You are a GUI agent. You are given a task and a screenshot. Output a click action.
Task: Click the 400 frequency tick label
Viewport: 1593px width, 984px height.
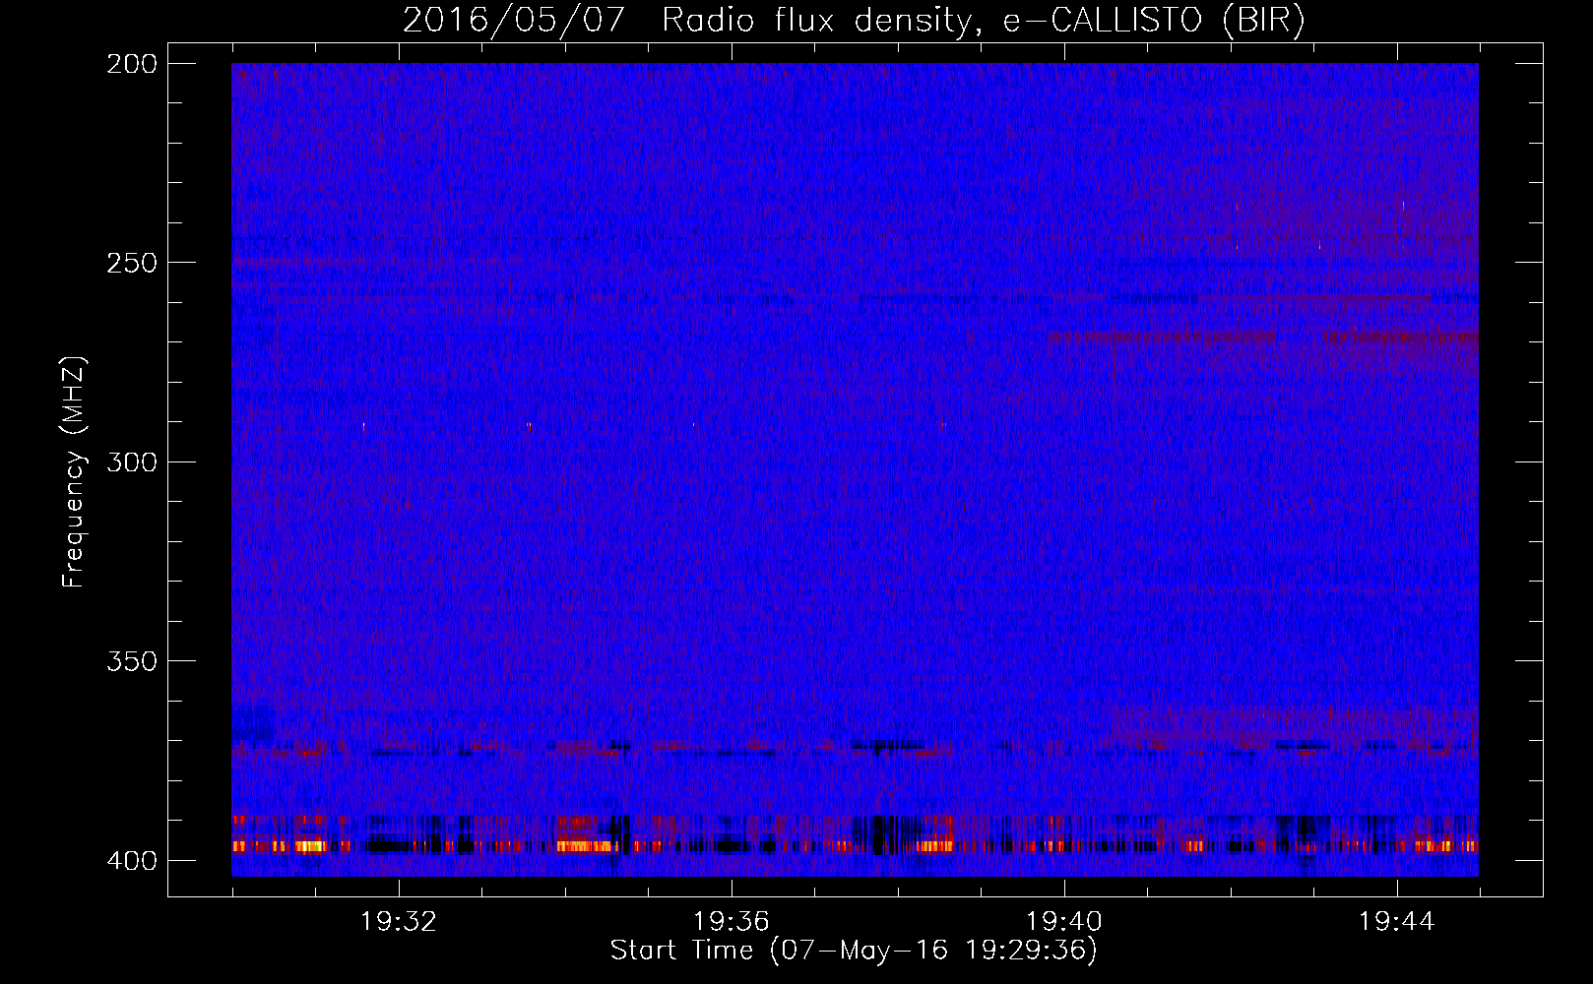click(132, 860)
